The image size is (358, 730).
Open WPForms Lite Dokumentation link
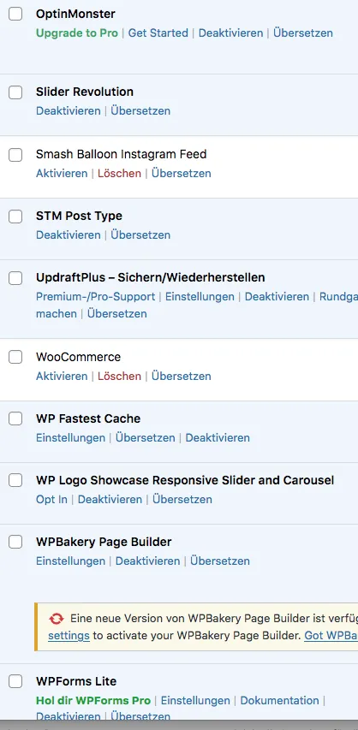[280, 700]
